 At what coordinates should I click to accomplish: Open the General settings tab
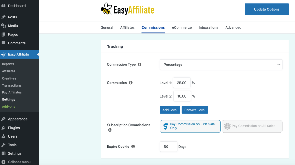[x=107, y=27]
